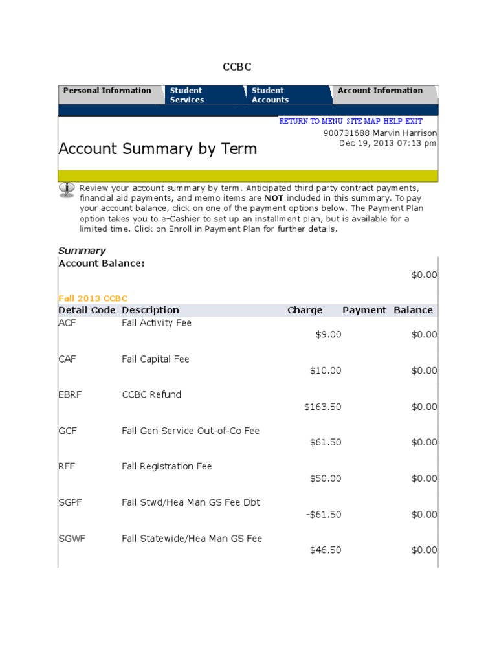The width and height of the screenshot is (497, 663).
Task: Click the info icon beside review text
Action: [67, 189]
